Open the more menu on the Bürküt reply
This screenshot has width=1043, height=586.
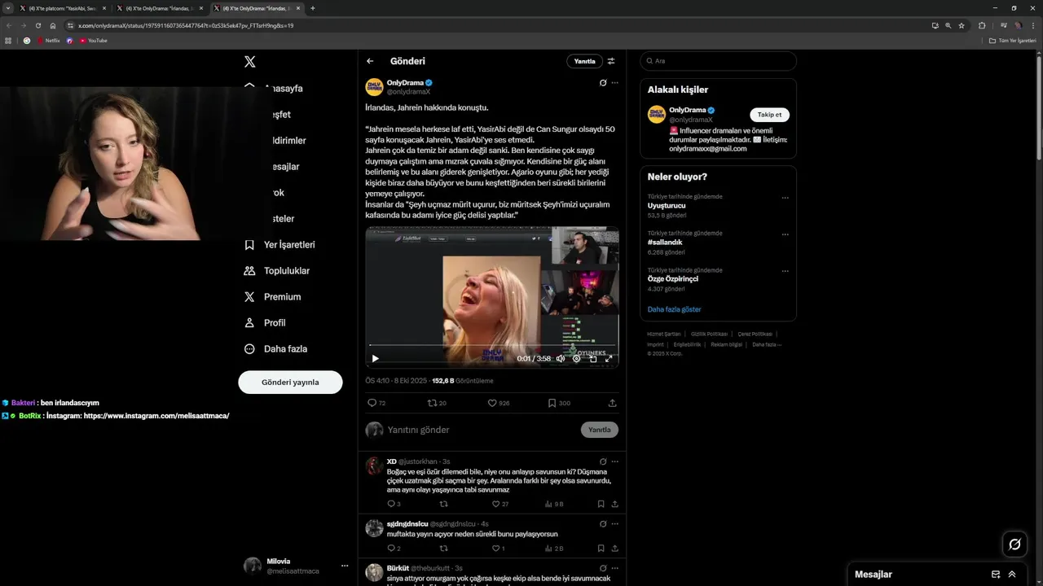(615, 568)
